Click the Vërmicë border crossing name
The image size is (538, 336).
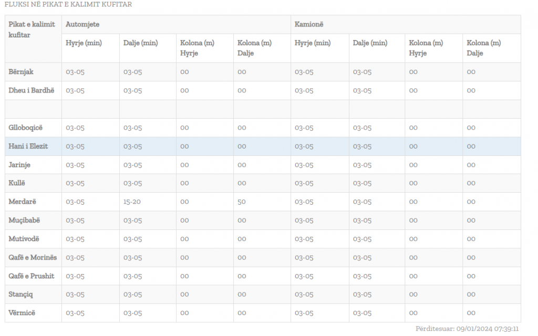point(22,313)
